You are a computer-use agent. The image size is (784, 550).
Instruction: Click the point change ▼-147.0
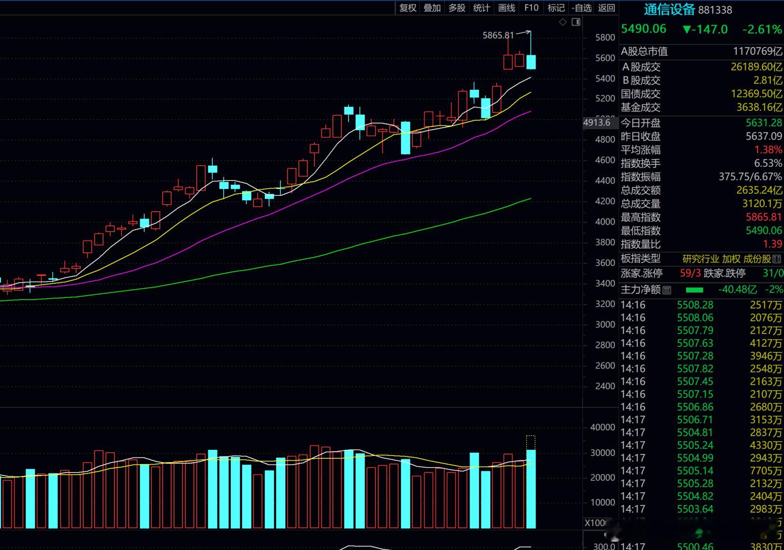tap(705, 29)
